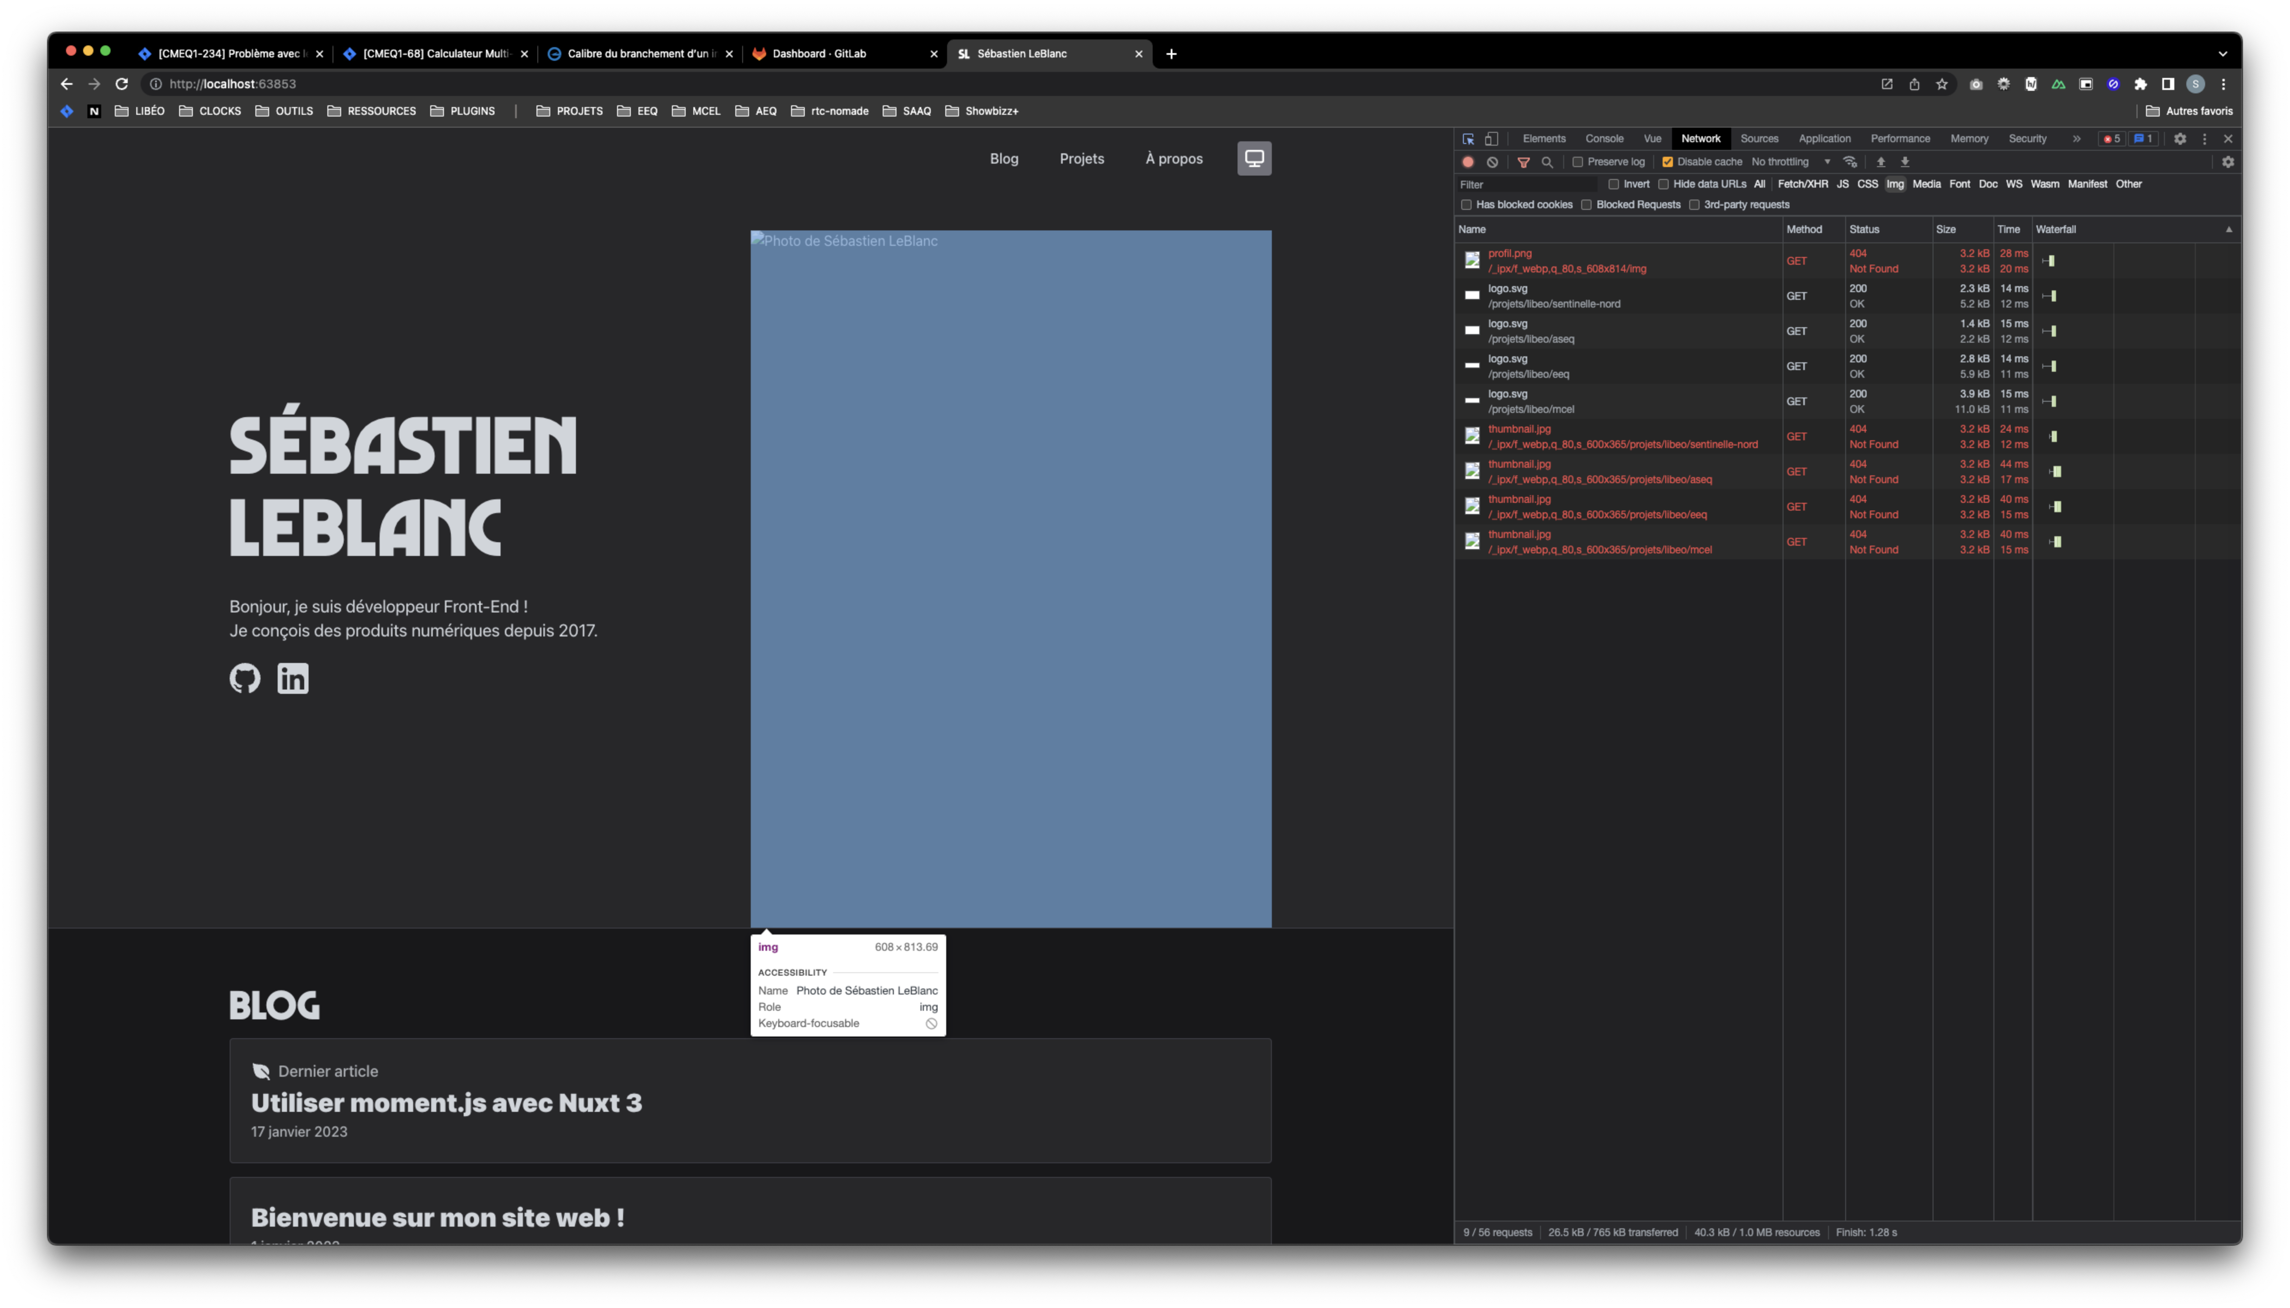Enable the Preserve log checkbox
Screen dimensions: 2290x1308
pos(1577,163)
